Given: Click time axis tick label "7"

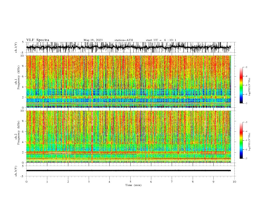Looking at the screenshot, I should pyautogui.click(x=172, y=182).
